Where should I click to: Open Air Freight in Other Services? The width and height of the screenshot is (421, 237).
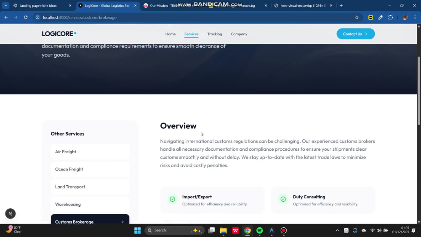pyautogui.click(x=90, y=152)
